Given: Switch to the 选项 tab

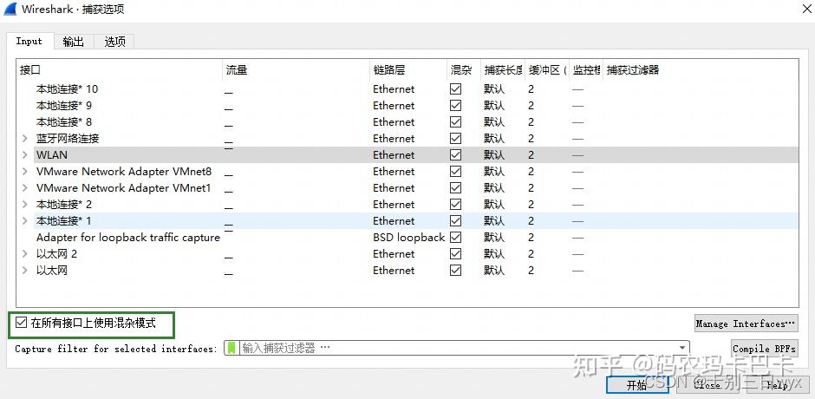Looking at the screenshot, I should pos(115,42).
